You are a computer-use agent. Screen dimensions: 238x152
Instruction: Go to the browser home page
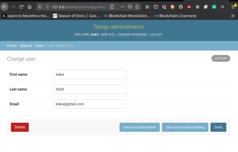30,7
